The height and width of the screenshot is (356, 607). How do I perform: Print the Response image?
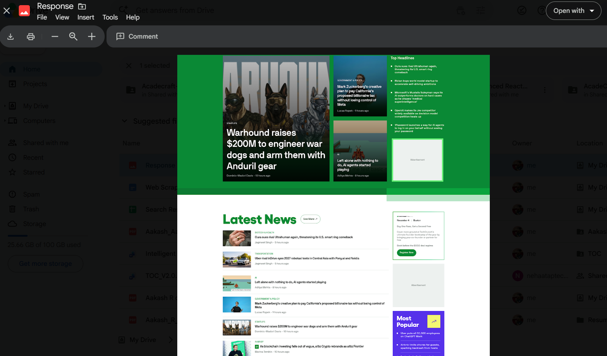point(31,36)
